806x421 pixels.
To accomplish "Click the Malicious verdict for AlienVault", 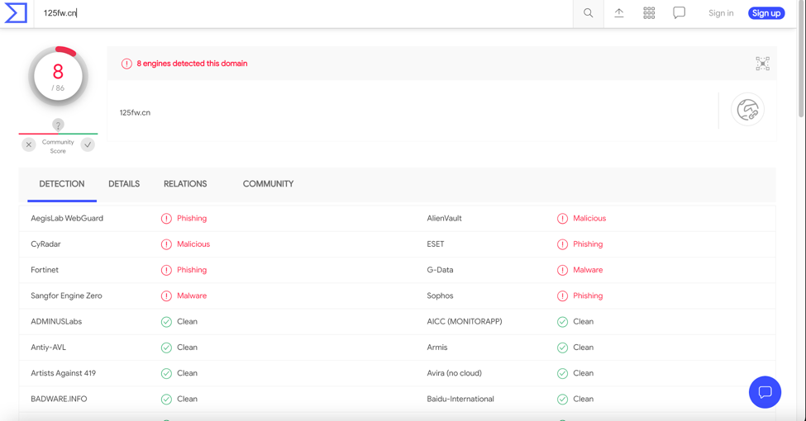I will coord(589,218).
